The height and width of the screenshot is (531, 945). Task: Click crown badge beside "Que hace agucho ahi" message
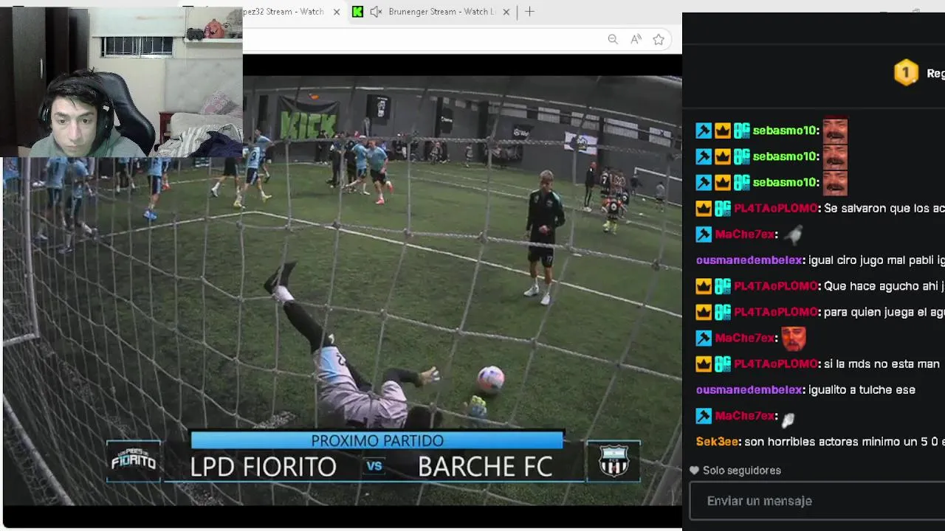(704, 286)
